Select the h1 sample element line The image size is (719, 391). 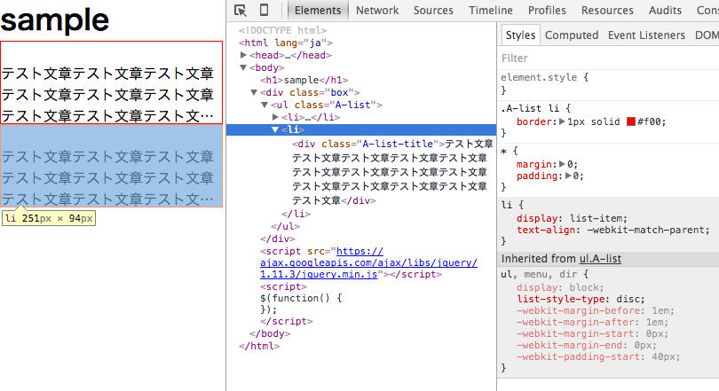(x=304, y=80)
